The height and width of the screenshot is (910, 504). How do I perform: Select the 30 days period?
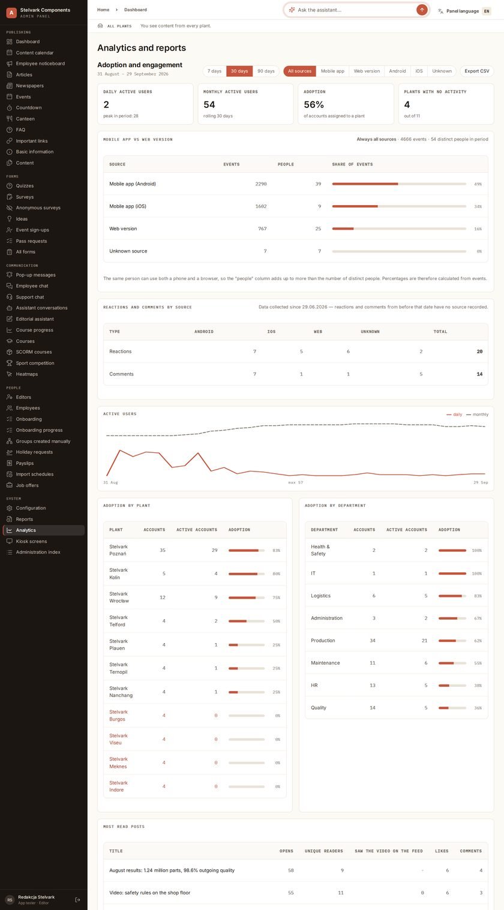(239, 71)
